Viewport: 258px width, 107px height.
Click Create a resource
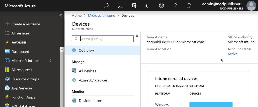click(26, 24)
